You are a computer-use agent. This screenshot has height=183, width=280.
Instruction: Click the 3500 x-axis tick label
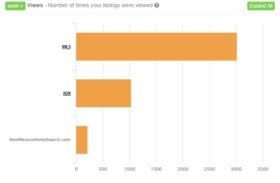(263, 169)
